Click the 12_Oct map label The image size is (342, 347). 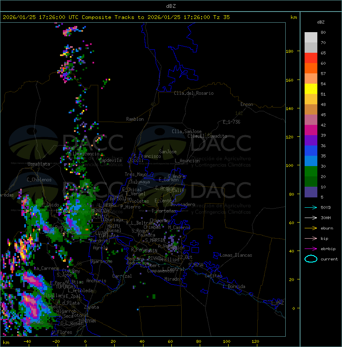(185, 257)
